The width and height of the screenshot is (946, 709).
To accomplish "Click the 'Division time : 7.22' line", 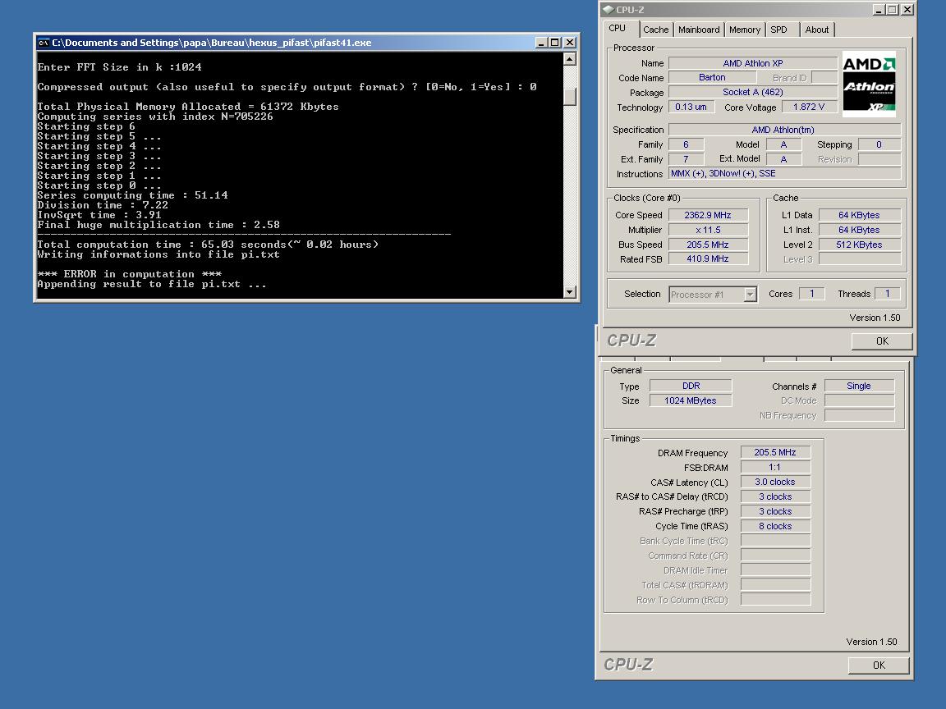I will (x=103, y=206).
